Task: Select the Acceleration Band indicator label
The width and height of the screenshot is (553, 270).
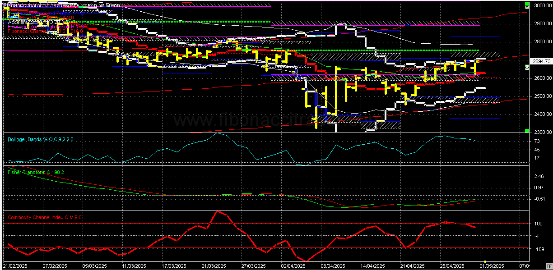Action: (x=38, y=22)
